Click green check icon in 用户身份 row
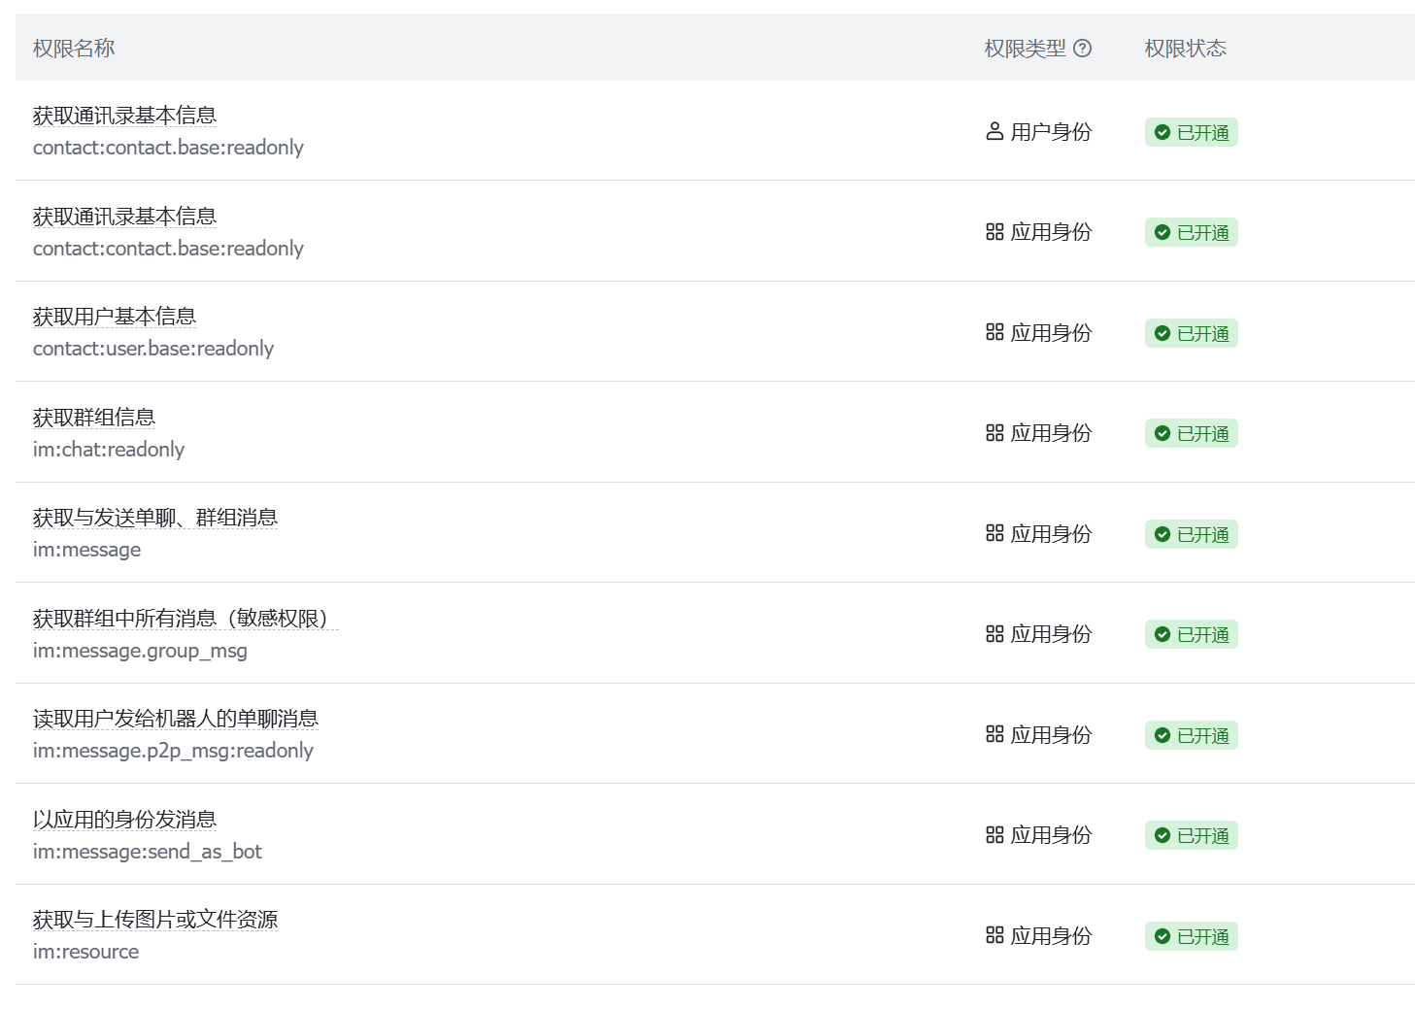The width and height of the screenshot is (1415, 1009). click(x=1162, y=132)
